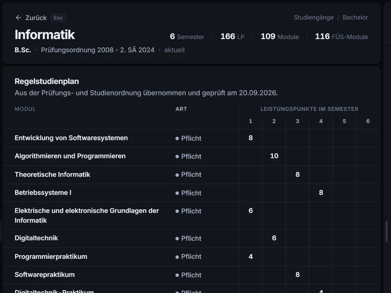Click the Regelstudienplan heading
The width and height of the screenshot is (391, 293).
(47, 81)
